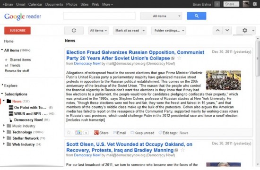The image size is (260, 170).
Task: Go to next item with down arrow
Action: tap(227, 31)
